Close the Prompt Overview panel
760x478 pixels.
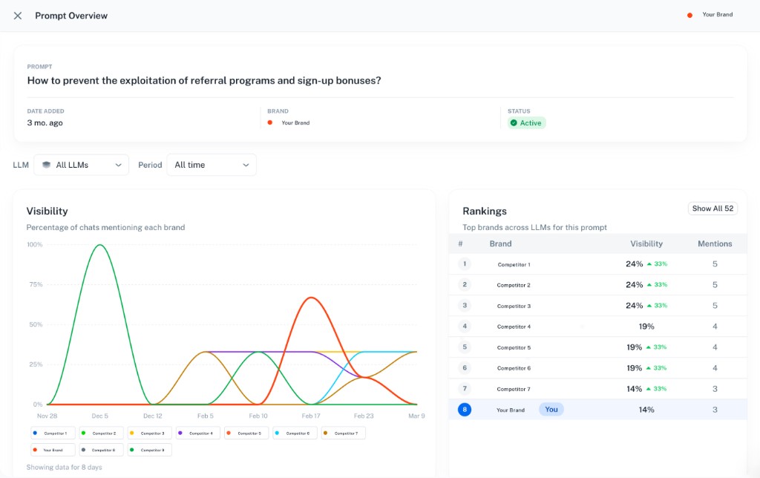coord(18,16)
